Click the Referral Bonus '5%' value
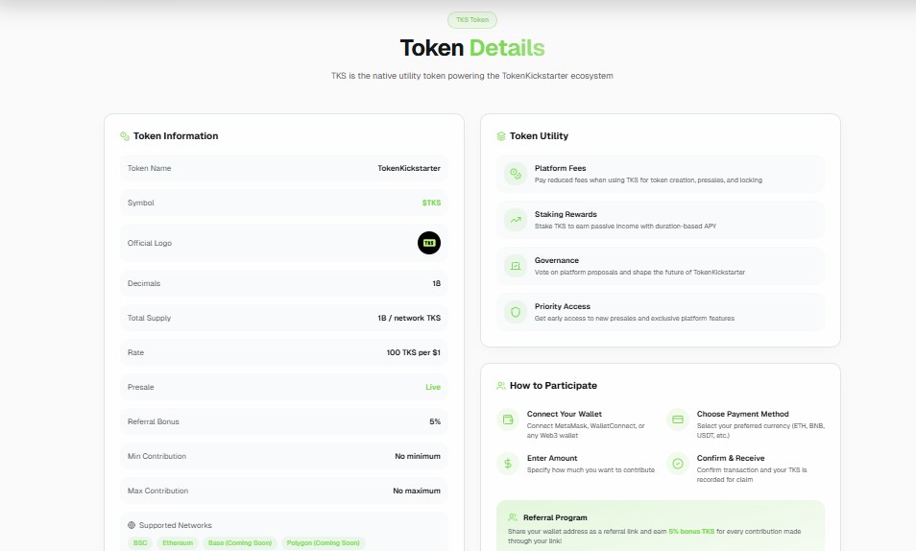916x551 pixels. [435, 421]
